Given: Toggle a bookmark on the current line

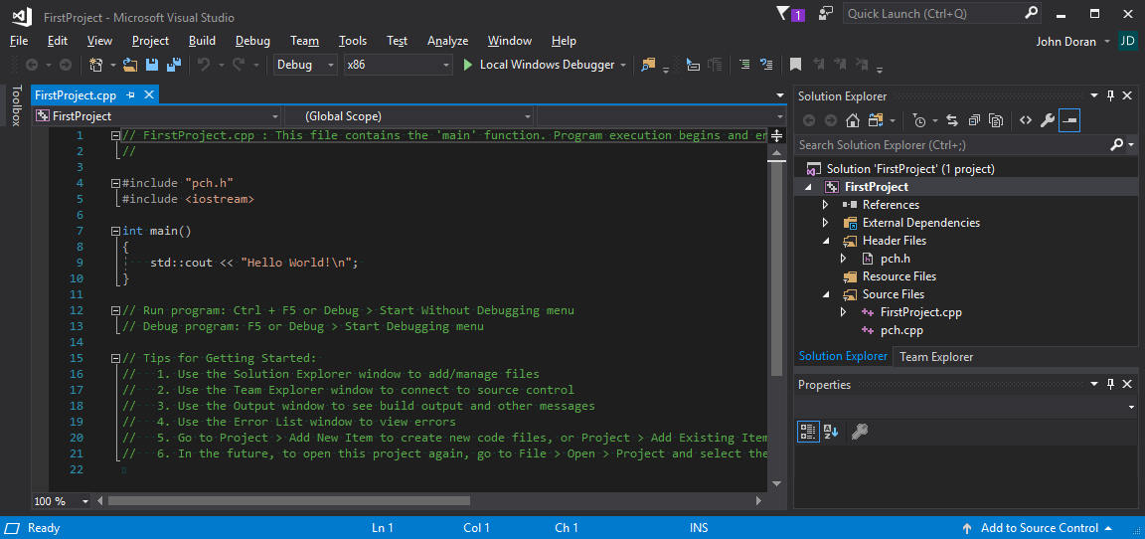Looking at the screenshot, I should (796, 65).
